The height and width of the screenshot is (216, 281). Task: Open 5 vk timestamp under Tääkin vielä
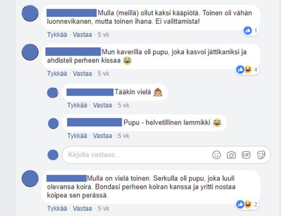[123, 105]
